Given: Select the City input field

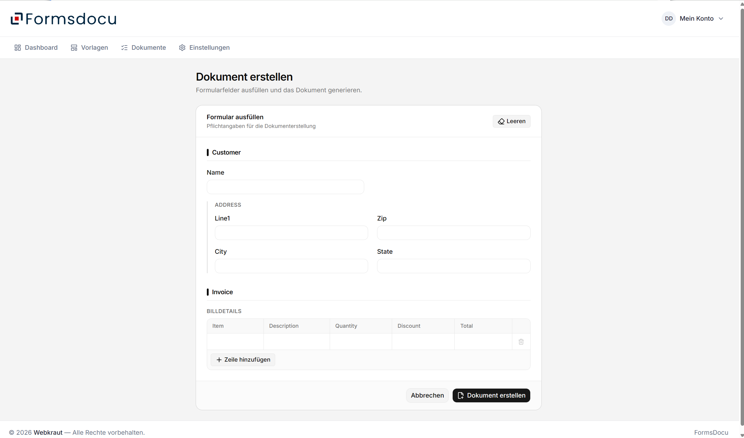Looking at the screenshot, I should 291,266.
